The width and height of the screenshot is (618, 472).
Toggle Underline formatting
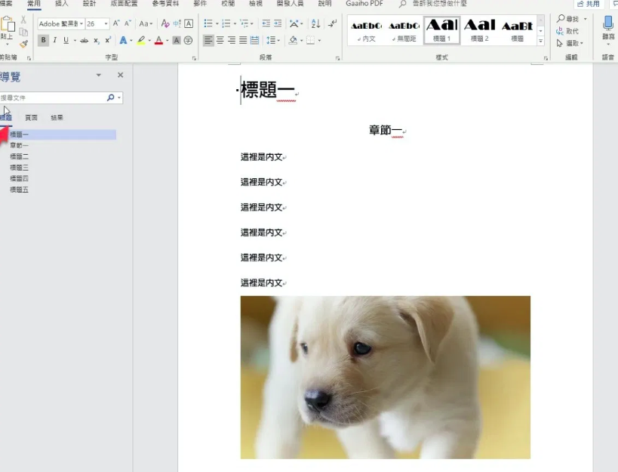(x=66, y=40)
